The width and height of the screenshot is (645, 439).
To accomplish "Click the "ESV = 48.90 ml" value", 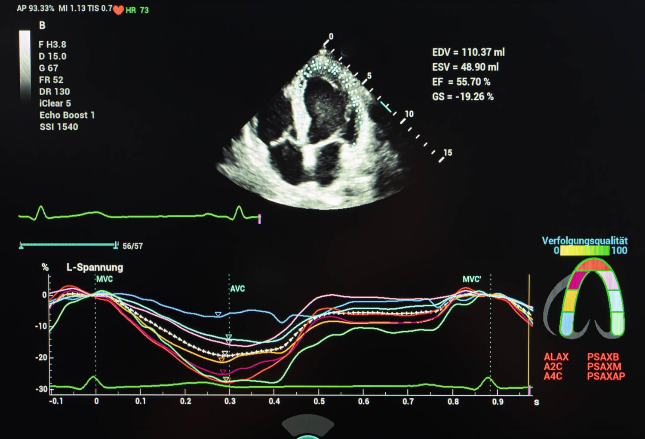I will [x=465, y=67].
